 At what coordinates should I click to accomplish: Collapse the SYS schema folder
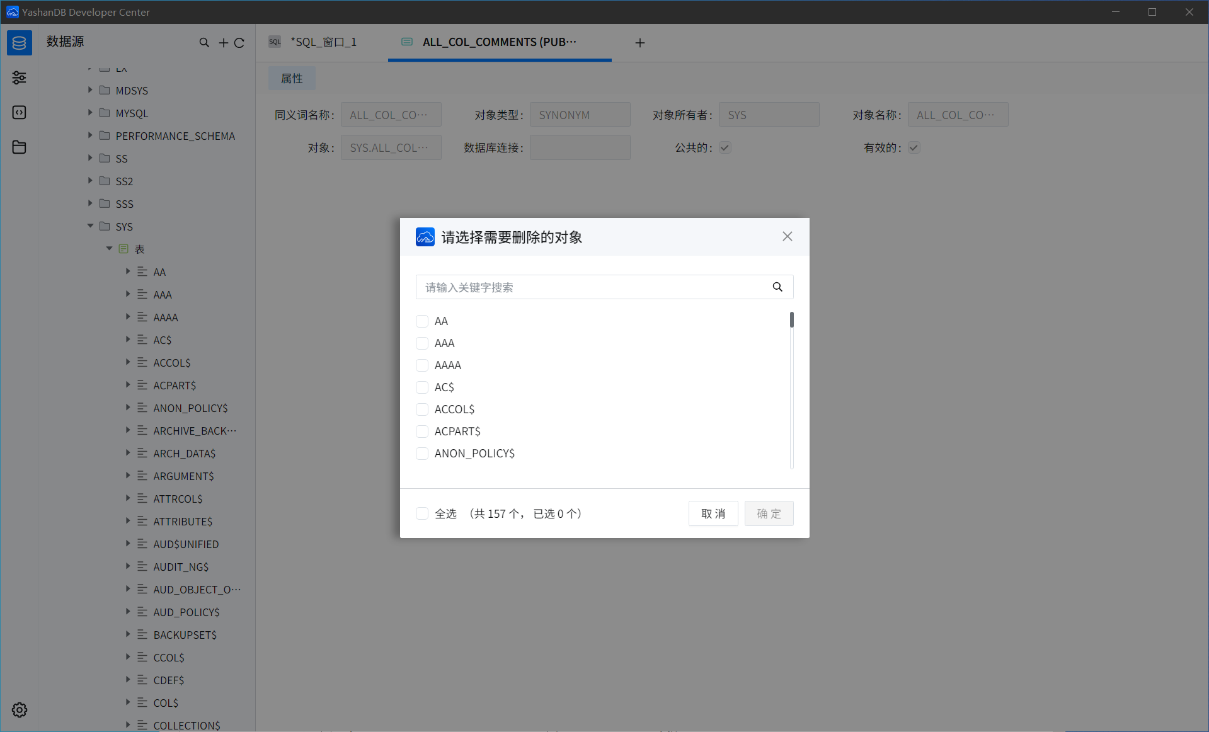click(x=90, y=226)
